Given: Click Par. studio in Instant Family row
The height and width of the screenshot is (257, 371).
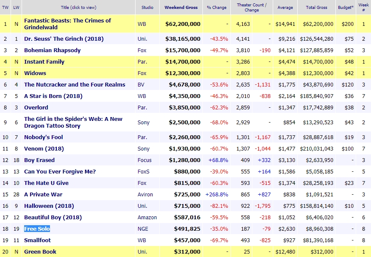Looking at the screenshot, I should [142, 62].
